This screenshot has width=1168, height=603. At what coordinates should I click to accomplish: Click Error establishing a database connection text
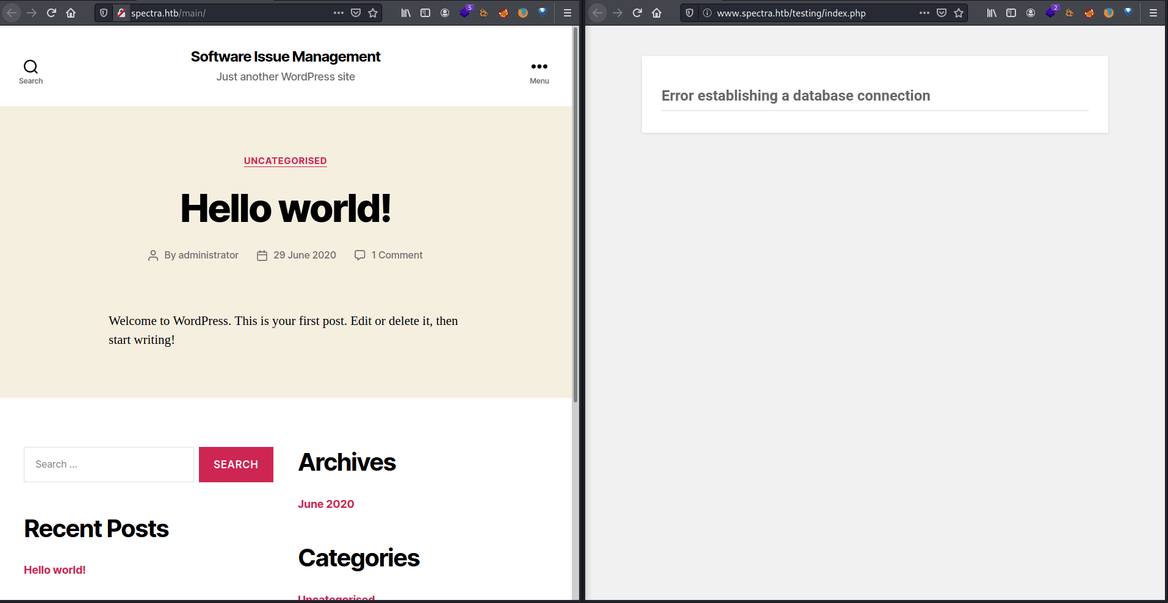click(x=796, y=96)
